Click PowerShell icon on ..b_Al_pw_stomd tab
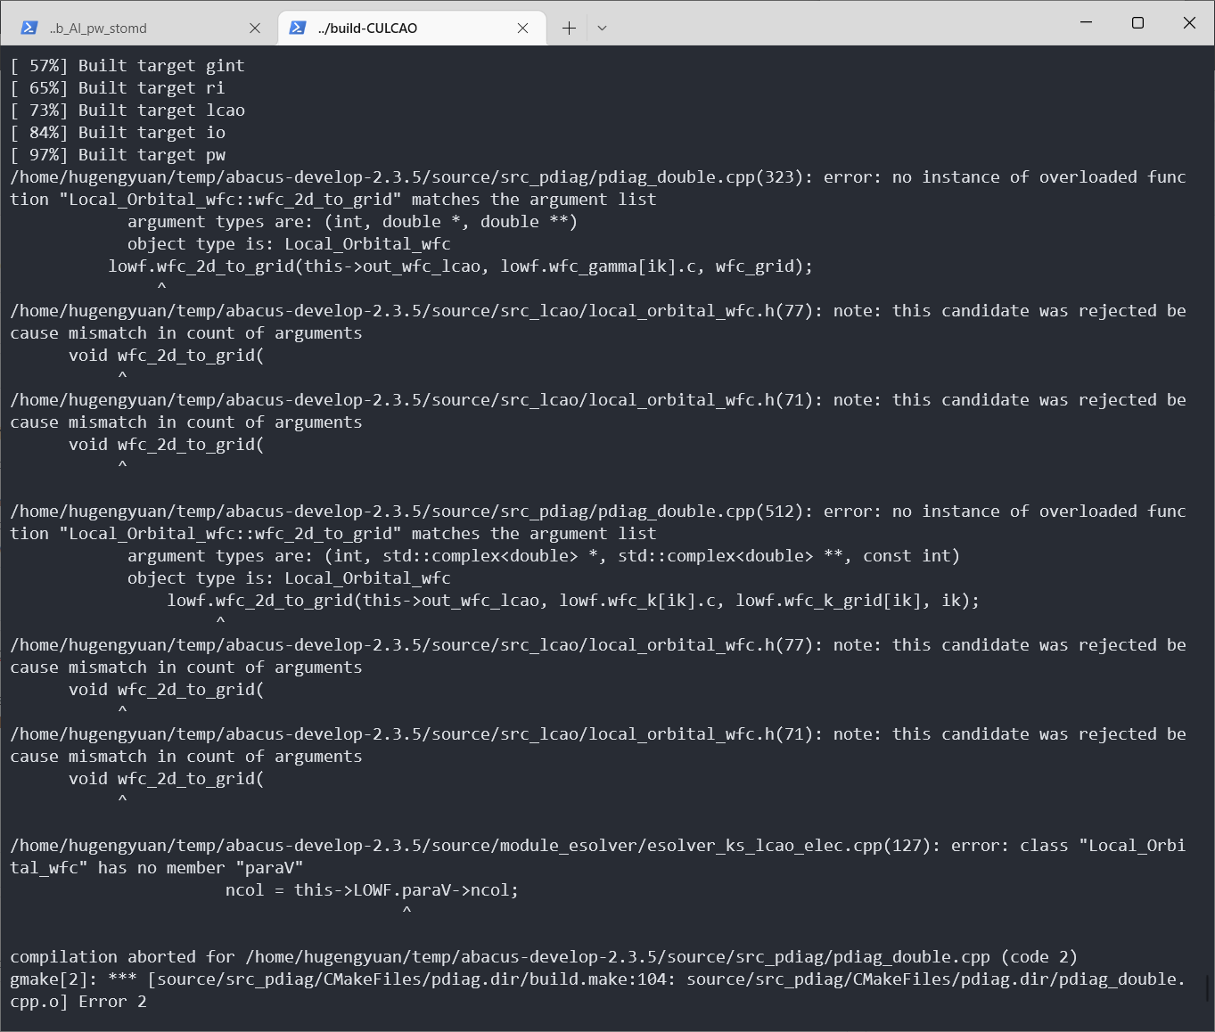The image size is (1215, 1032). [29, 28]
